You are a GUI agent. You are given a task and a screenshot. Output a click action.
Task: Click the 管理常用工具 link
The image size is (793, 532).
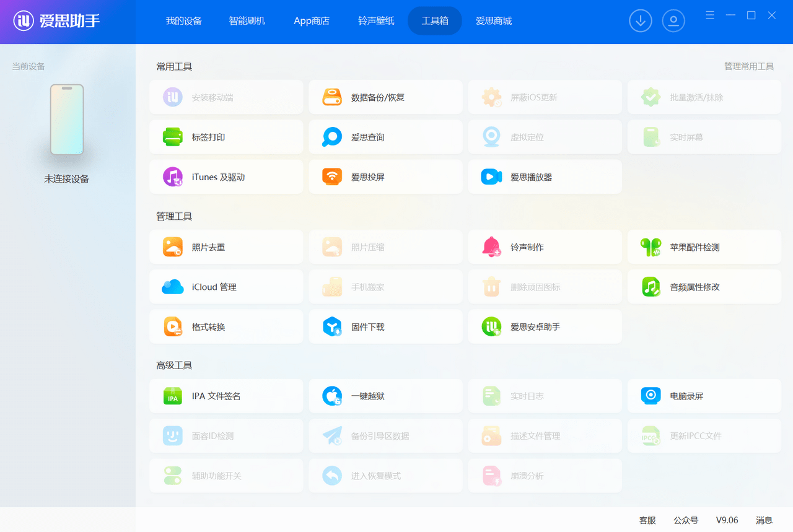(748, 66)
